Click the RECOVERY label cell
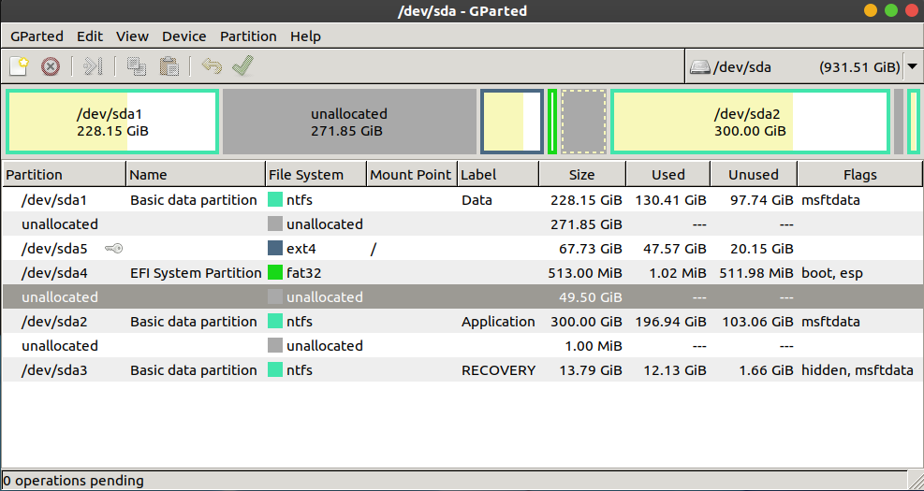The image size is (924, 491). [x=499, y=370]
